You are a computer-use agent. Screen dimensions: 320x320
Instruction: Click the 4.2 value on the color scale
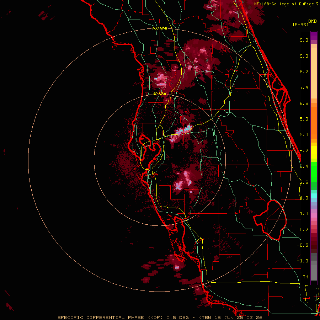coord(304,151)
